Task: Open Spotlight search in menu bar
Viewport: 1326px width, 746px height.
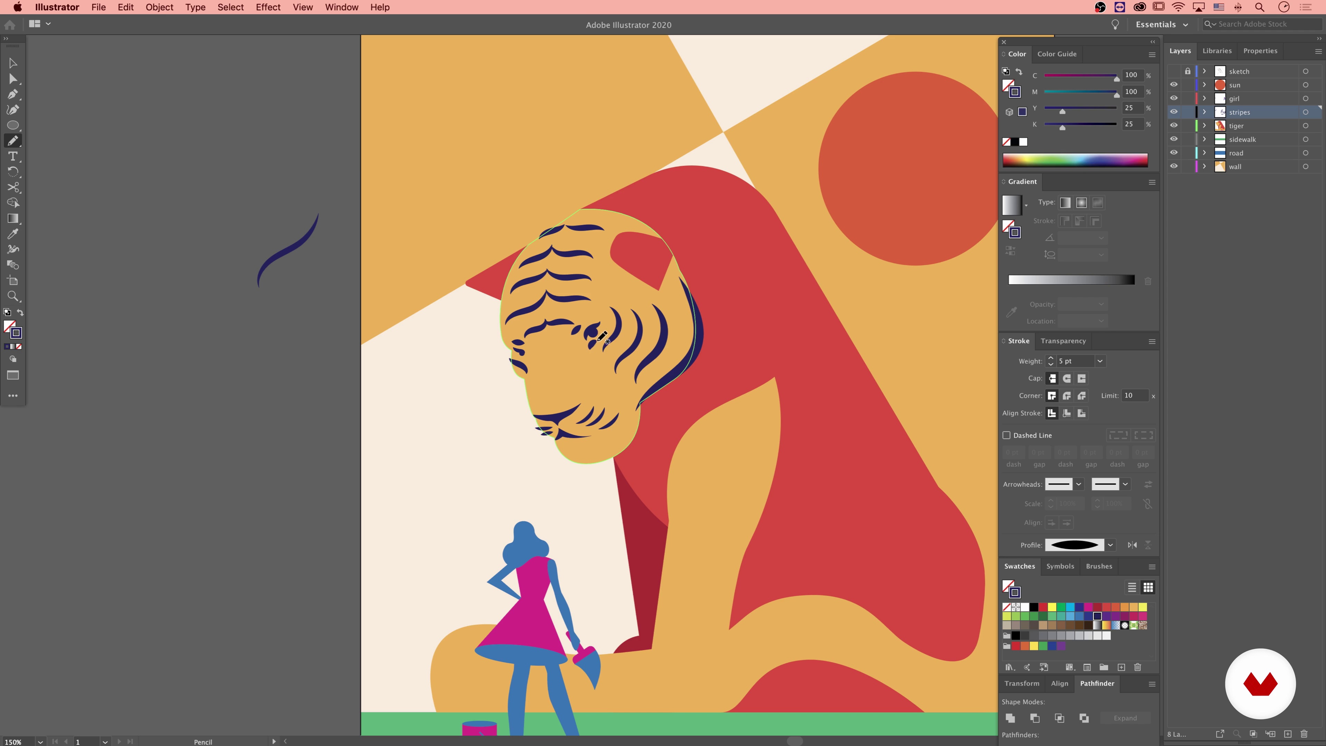Action: (1260, 7)
